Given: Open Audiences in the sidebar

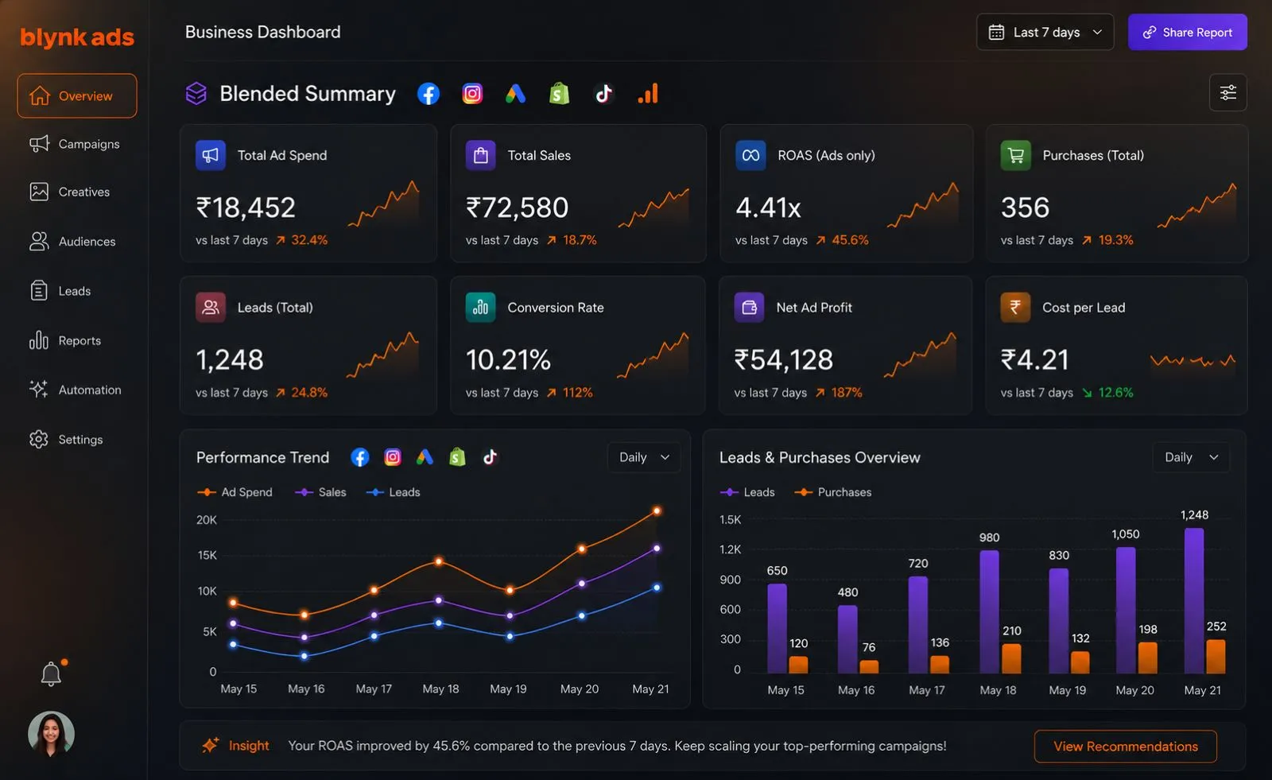Looking at the screenshot, I should coord(72,242).
